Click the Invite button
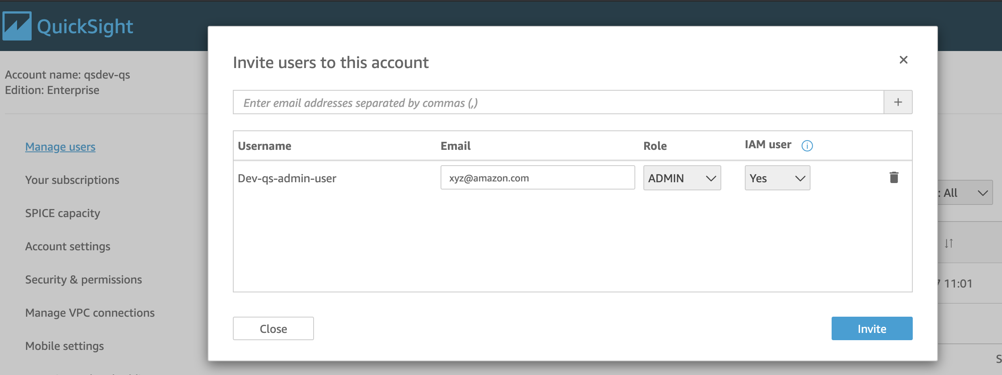1002x375 pixels. (872, 328)
